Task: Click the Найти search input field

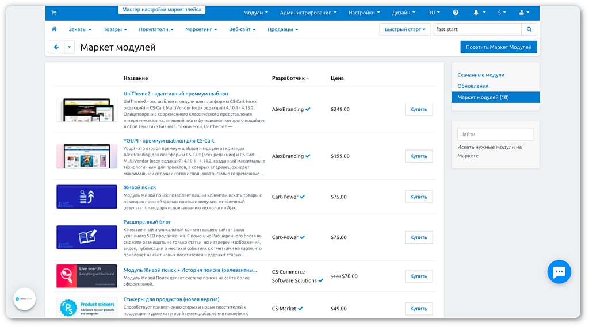Action: pos(495,134)
